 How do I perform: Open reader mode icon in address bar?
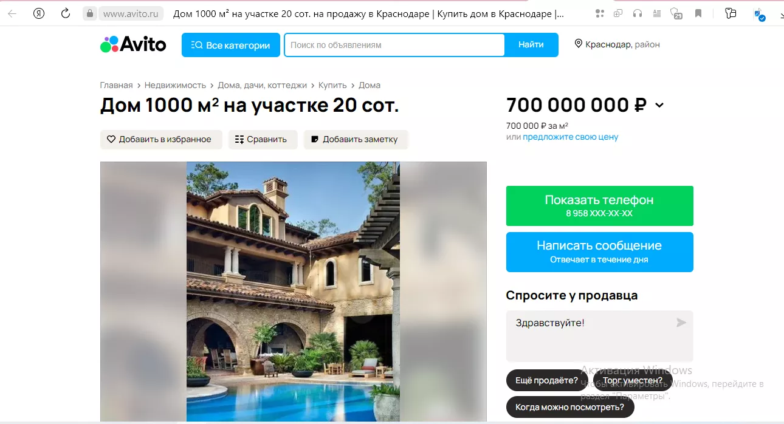(656, 13)
